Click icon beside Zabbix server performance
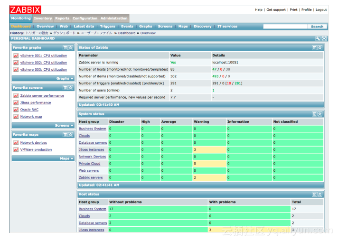This screenshot has height=241, width=338. point(16,96)
